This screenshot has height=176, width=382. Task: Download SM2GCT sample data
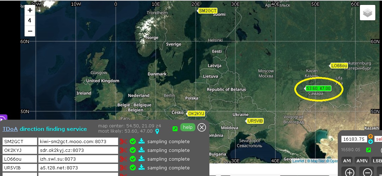point(142,141)
